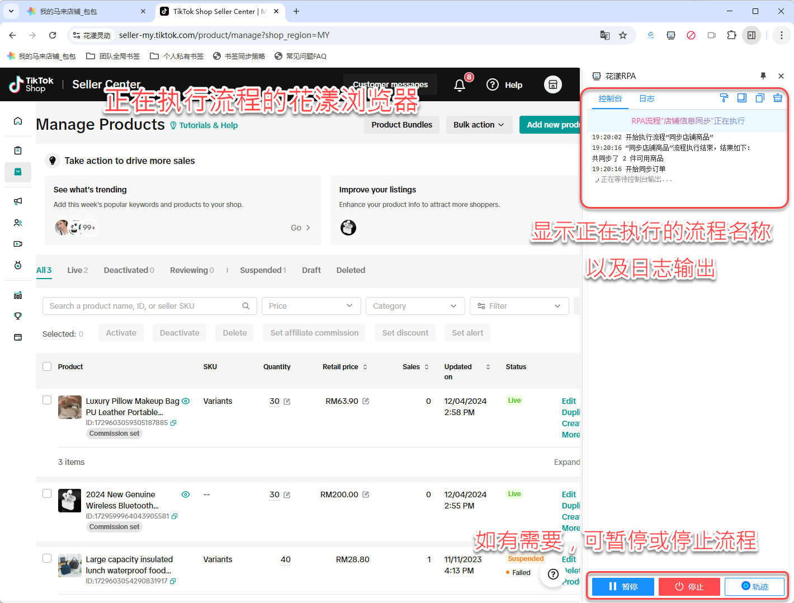Click the format brush icon in RPA panel
The image size is (794, 603).
[x=724, y=98]
